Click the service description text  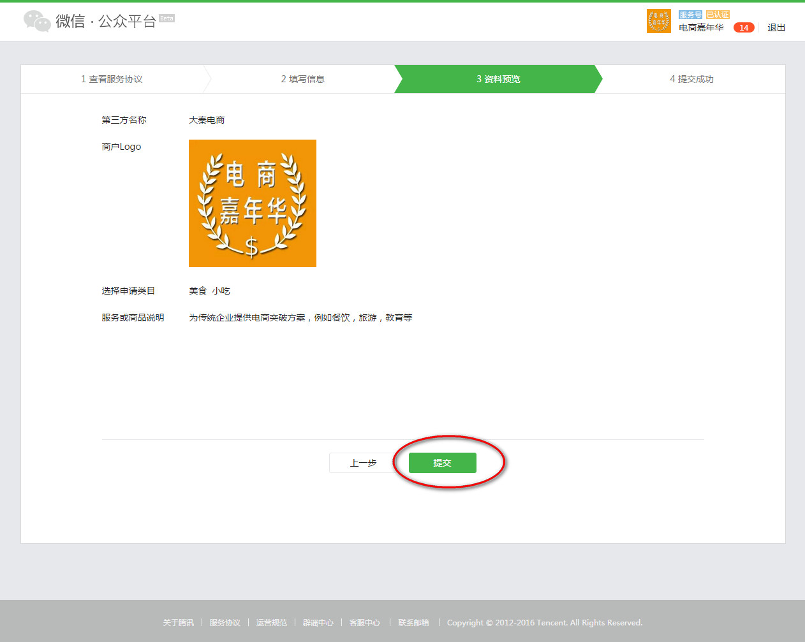coord(300,317)
